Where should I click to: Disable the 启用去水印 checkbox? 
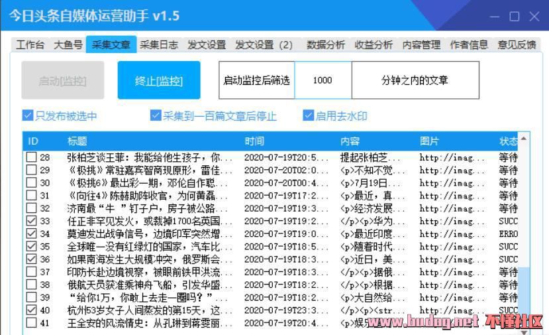(x=308, y=115)
